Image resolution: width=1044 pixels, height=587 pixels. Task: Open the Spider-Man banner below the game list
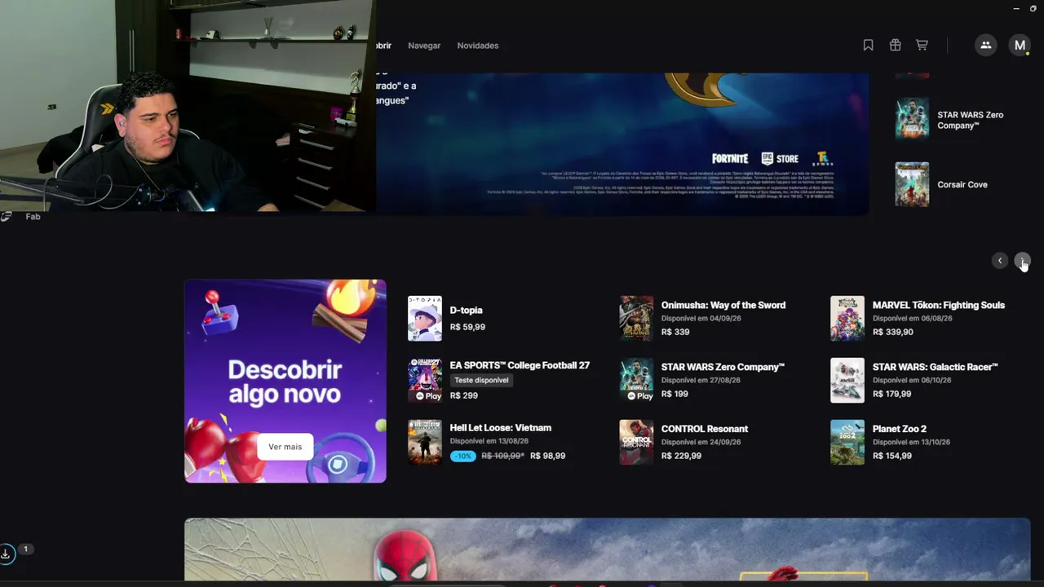608,549
